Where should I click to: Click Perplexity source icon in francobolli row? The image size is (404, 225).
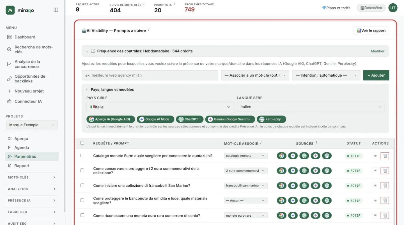point(327,186)
